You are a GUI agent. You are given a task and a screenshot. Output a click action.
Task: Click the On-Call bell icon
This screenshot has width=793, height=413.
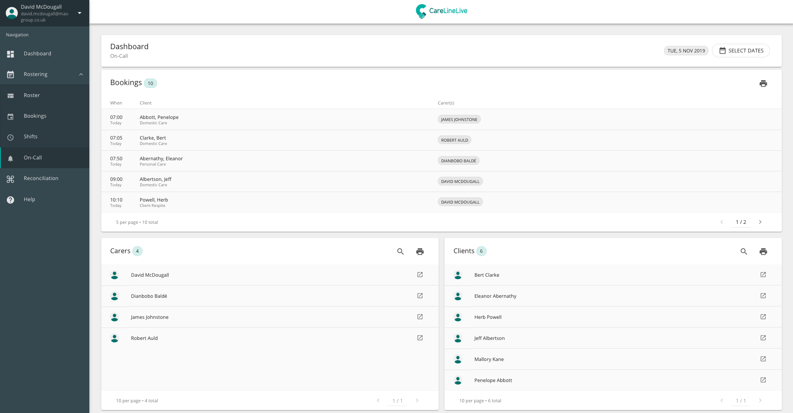[x=11, y=158]
